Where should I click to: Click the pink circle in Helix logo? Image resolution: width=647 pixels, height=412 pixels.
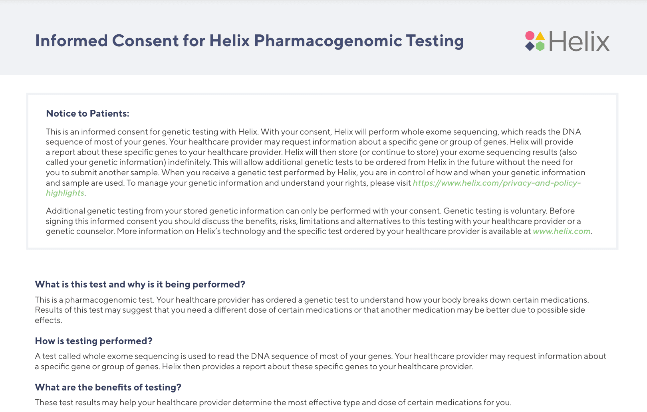coord(530,36)
